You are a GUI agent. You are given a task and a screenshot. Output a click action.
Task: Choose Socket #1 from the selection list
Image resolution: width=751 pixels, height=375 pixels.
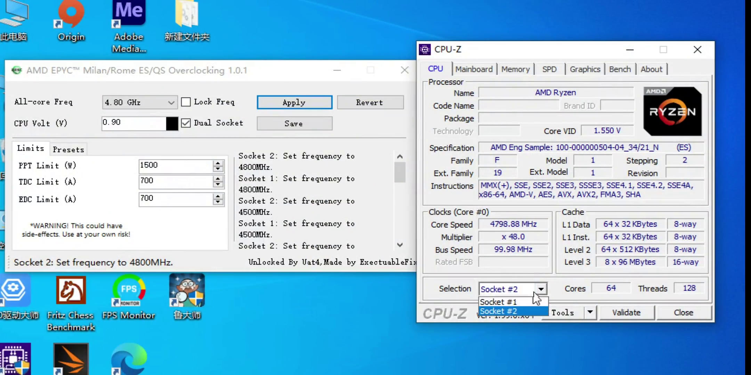pyautogui.click(x=499, y=302)
